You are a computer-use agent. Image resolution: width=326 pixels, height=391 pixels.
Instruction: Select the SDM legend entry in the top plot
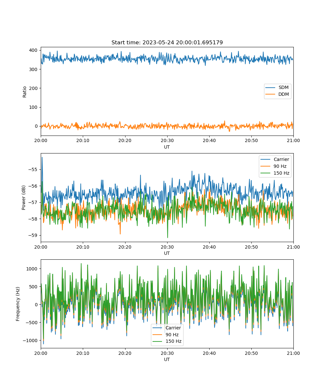click(x=278, y=87)
